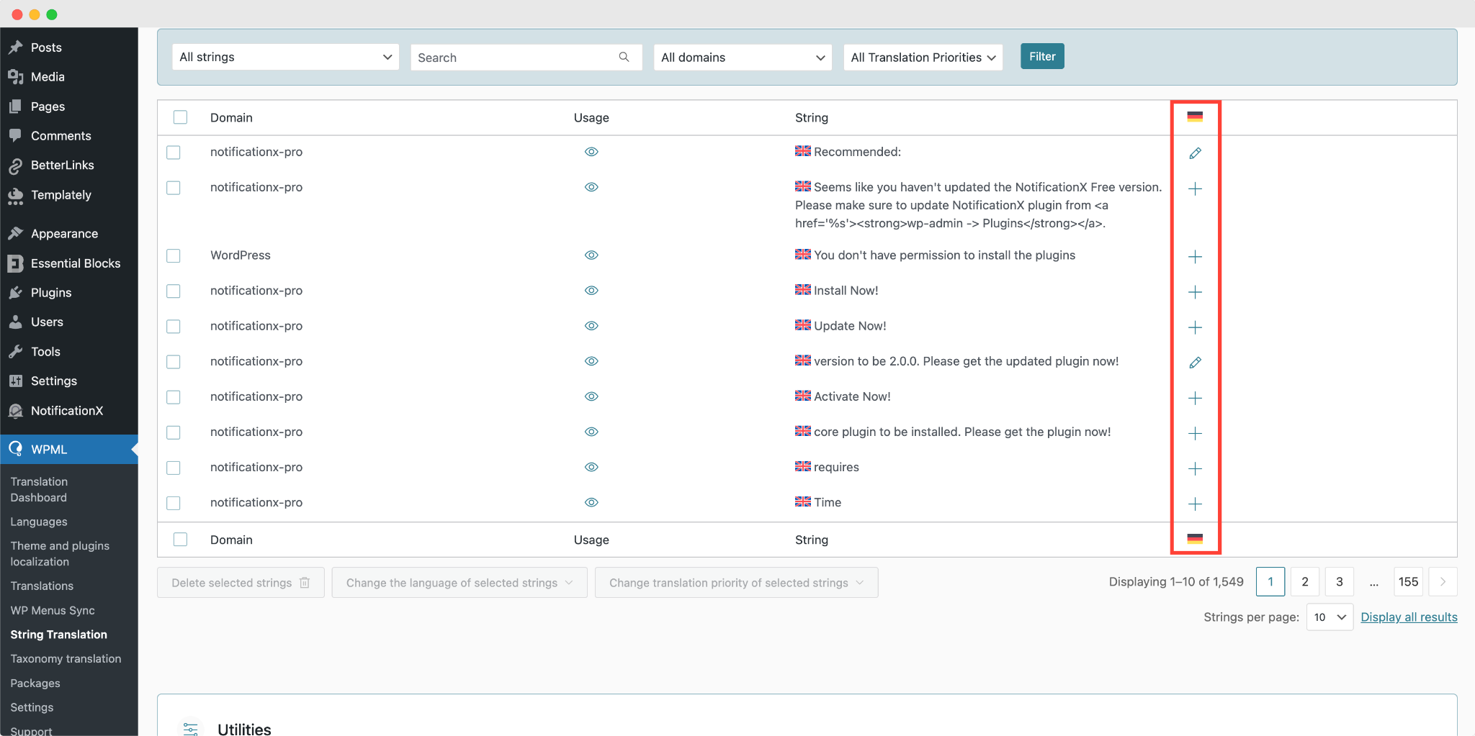Click the "Display all results" link
This screenshot has height=736, width=1475.
[1409, 617]
